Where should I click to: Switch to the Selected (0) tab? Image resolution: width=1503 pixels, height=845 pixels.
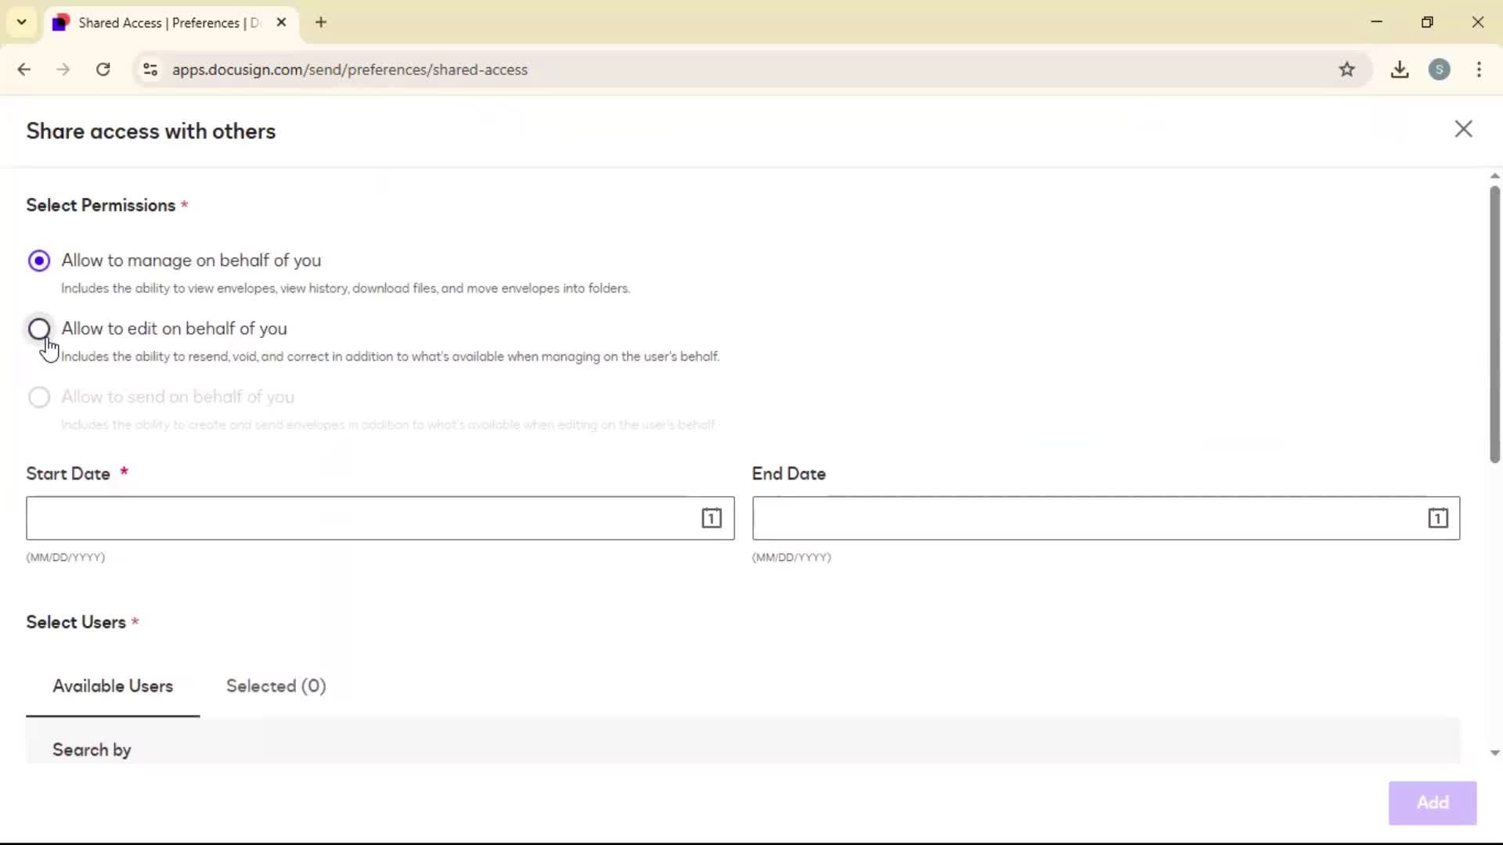276,686
